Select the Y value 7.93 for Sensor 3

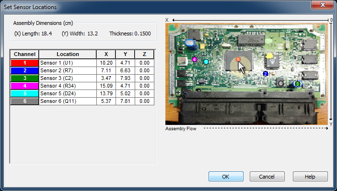pos(125,78)
